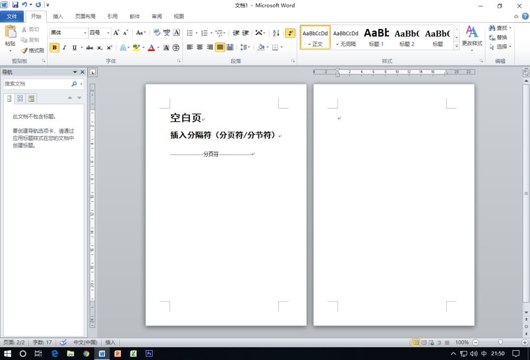Toggle show/hide paragraph marks button
This screenshot has height=360, width=530.
pos(290,33)
